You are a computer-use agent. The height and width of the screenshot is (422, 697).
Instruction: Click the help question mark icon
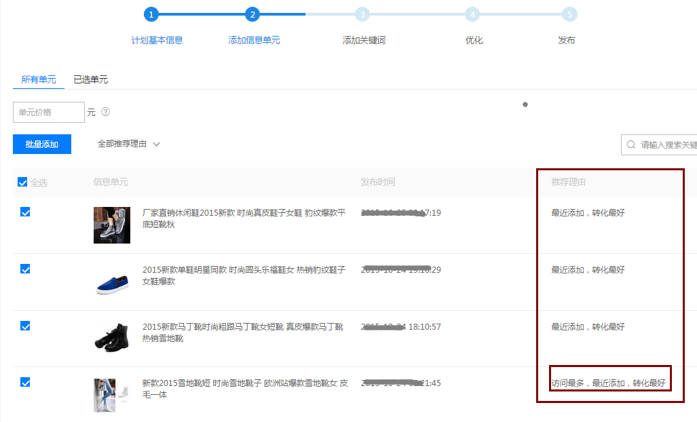(105, 112)
